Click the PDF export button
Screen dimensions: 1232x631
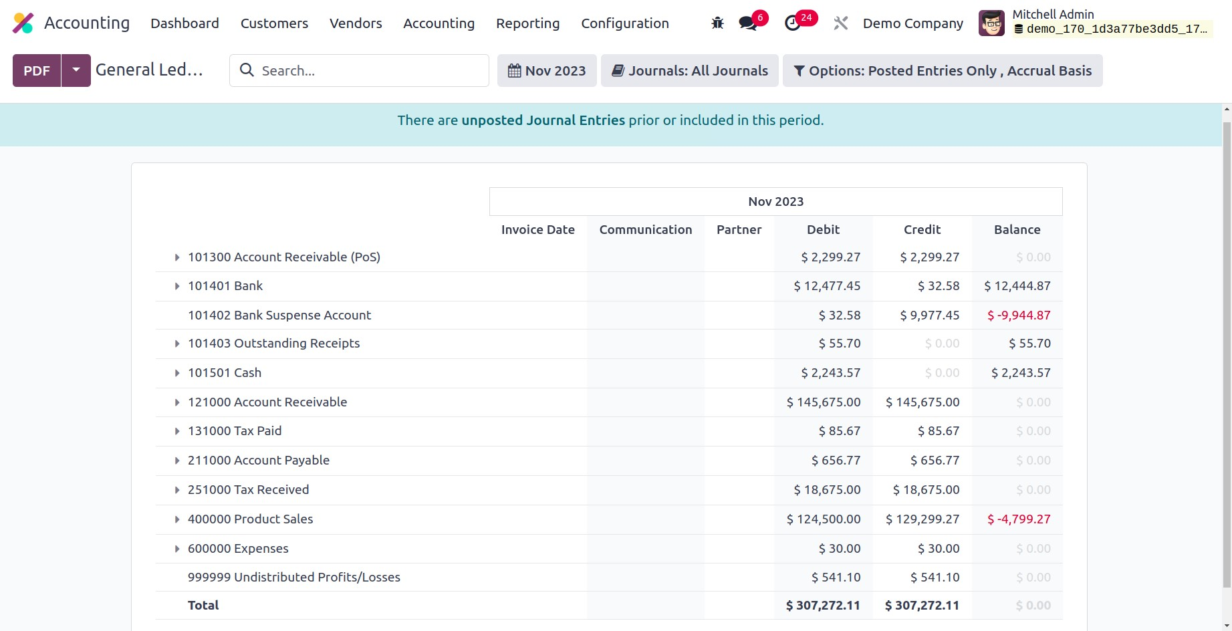click(37, 71)
